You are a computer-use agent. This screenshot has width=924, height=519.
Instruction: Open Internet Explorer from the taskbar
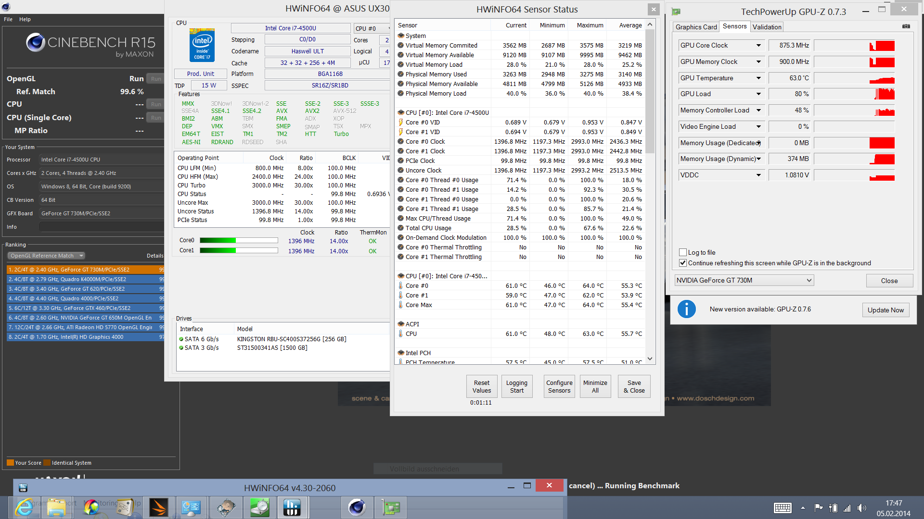(x=24, y=507)
